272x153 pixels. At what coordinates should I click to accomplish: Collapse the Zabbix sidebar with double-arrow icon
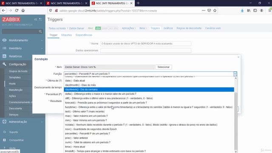[36, 19]
